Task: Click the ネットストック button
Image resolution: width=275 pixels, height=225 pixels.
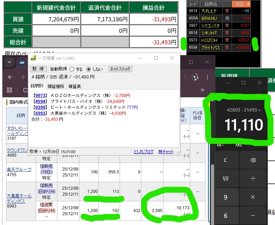Action: click(x=120, y=69)
